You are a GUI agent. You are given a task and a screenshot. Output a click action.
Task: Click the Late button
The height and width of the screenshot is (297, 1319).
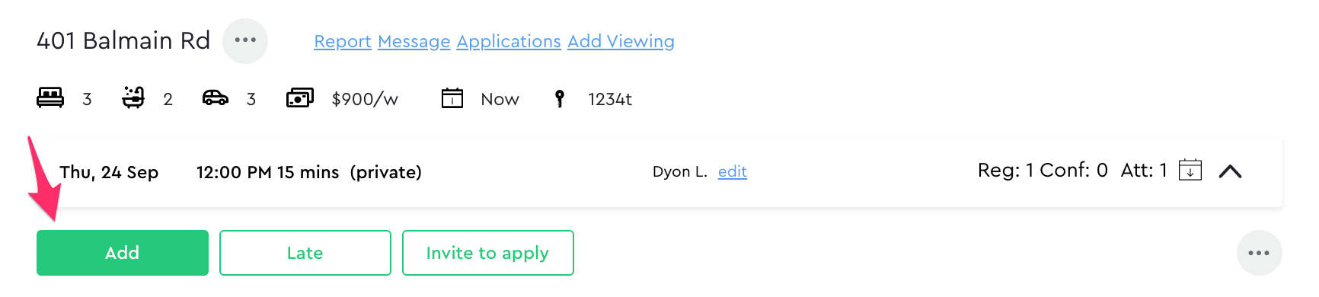click(x=305, y=253)
